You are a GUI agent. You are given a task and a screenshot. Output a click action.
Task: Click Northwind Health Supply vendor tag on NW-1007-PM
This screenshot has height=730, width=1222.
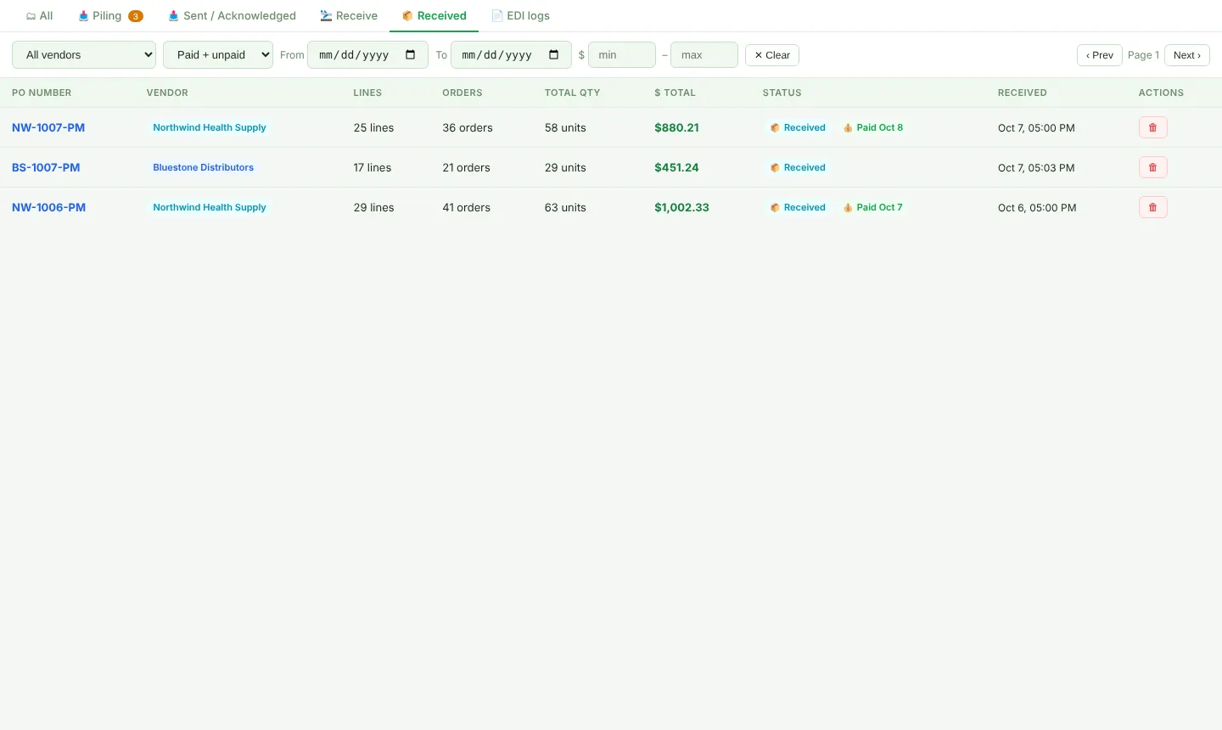[210, 127]
